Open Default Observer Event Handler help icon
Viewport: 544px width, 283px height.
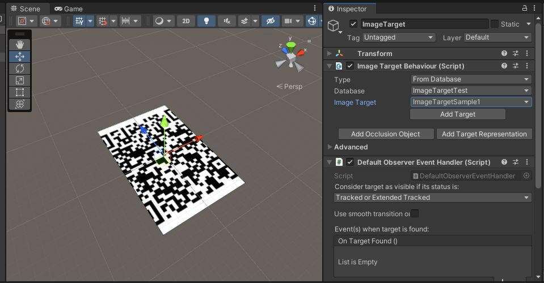pos(504,162)
